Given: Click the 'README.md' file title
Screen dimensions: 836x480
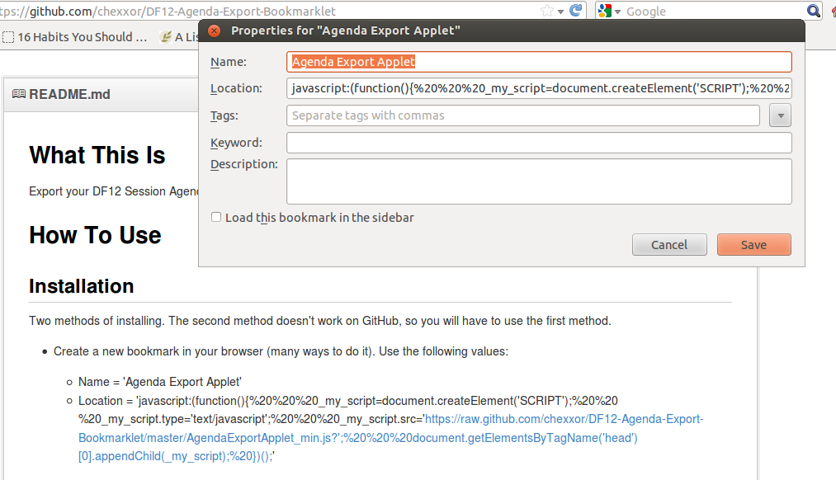Looking at the screenshot, I should click(69, 94).
